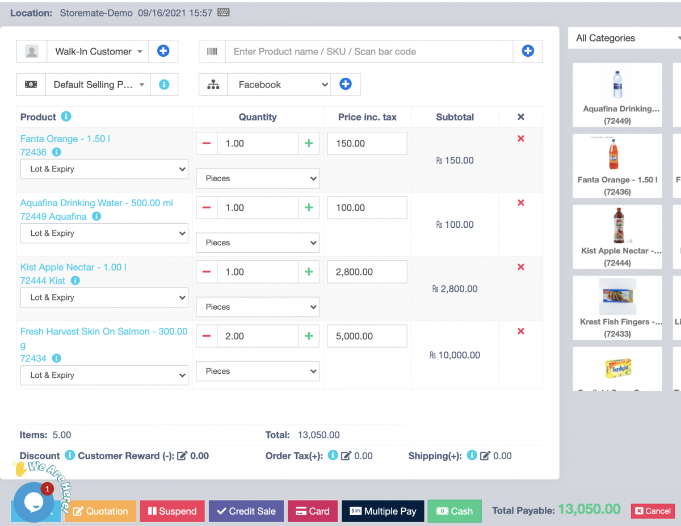Open Pieces unit dropdown for Aquafina
The image size is (681, 526).
point(258,243)
